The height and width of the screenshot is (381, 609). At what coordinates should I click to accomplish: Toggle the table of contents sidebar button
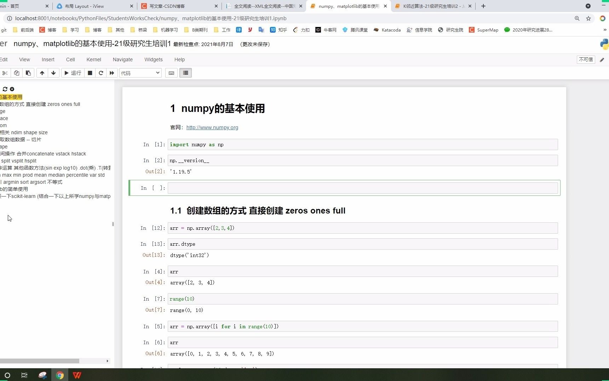click(x=185, y=73)
